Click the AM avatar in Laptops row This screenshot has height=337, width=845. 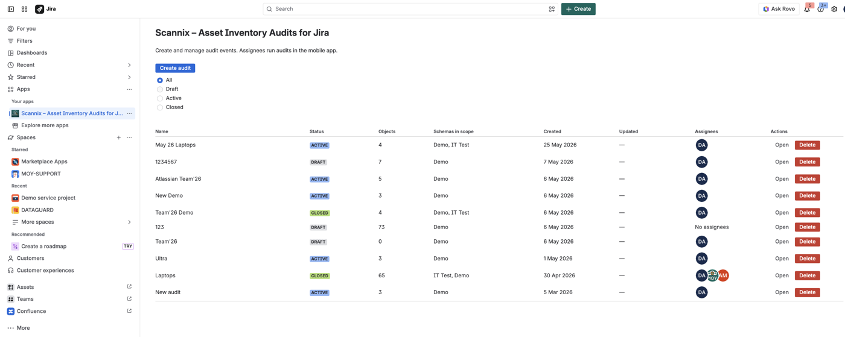click(x=723, y=276)
